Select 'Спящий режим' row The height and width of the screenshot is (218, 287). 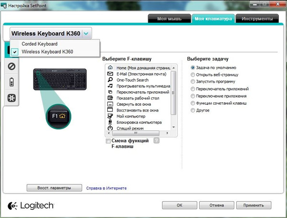(x=138, y=128)
